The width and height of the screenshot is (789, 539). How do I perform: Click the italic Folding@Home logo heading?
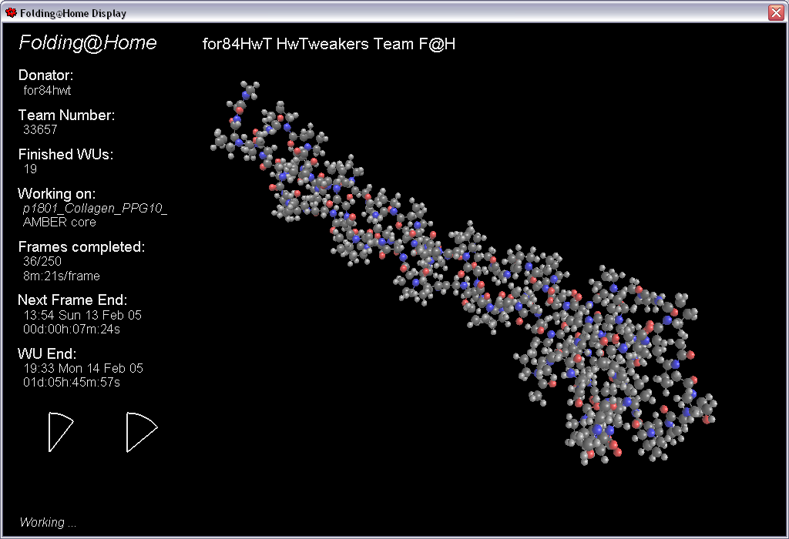pos(87,43)
